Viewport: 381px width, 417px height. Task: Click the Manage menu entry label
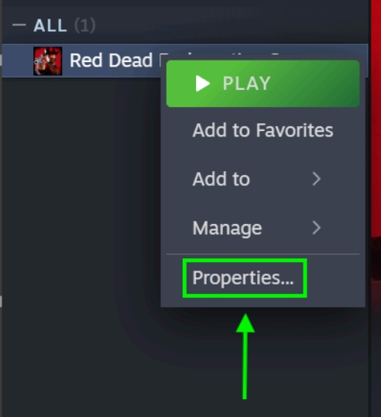[x=227, y=228]
